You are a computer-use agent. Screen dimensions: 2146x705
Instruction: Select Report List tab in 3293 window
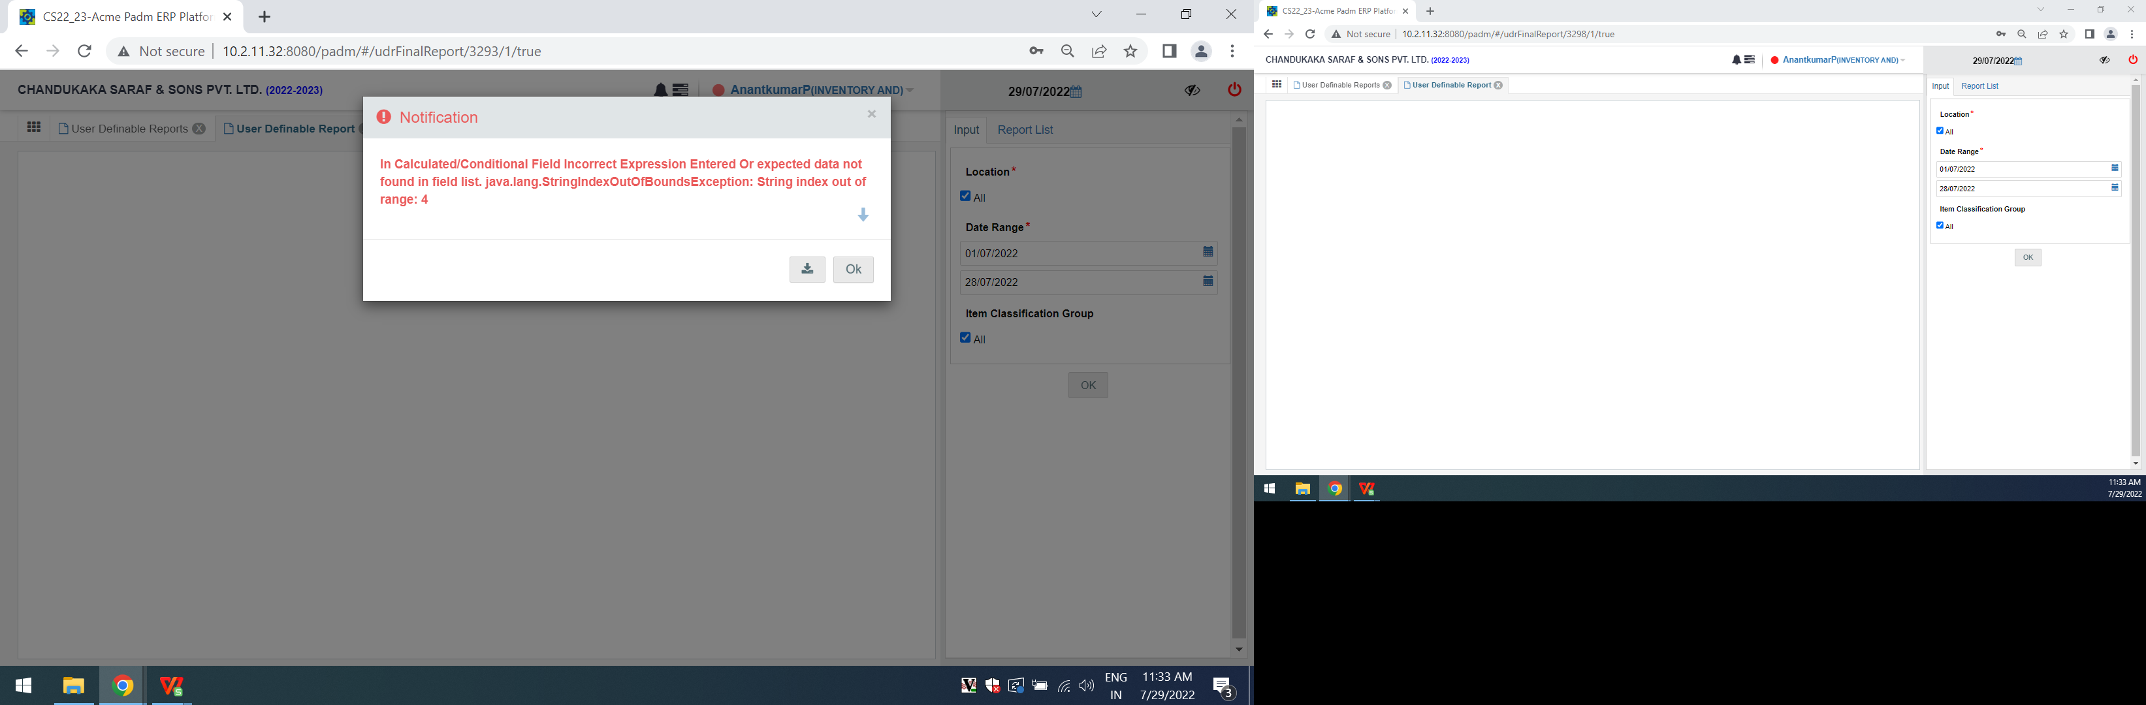coord(1025,130)
